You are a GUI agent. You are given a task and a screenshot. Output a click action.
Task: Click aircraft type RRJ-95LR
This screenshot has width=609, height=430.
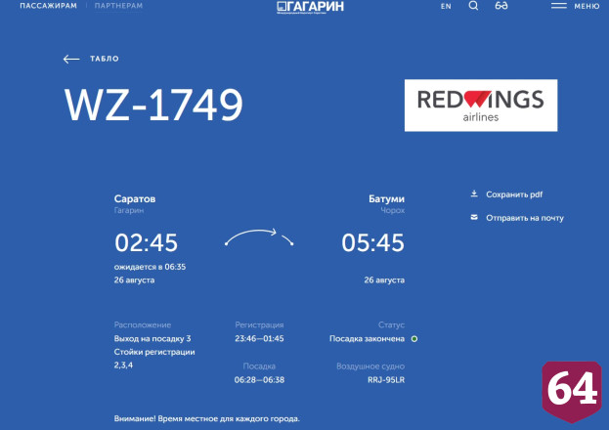click(x=386, y=380)
